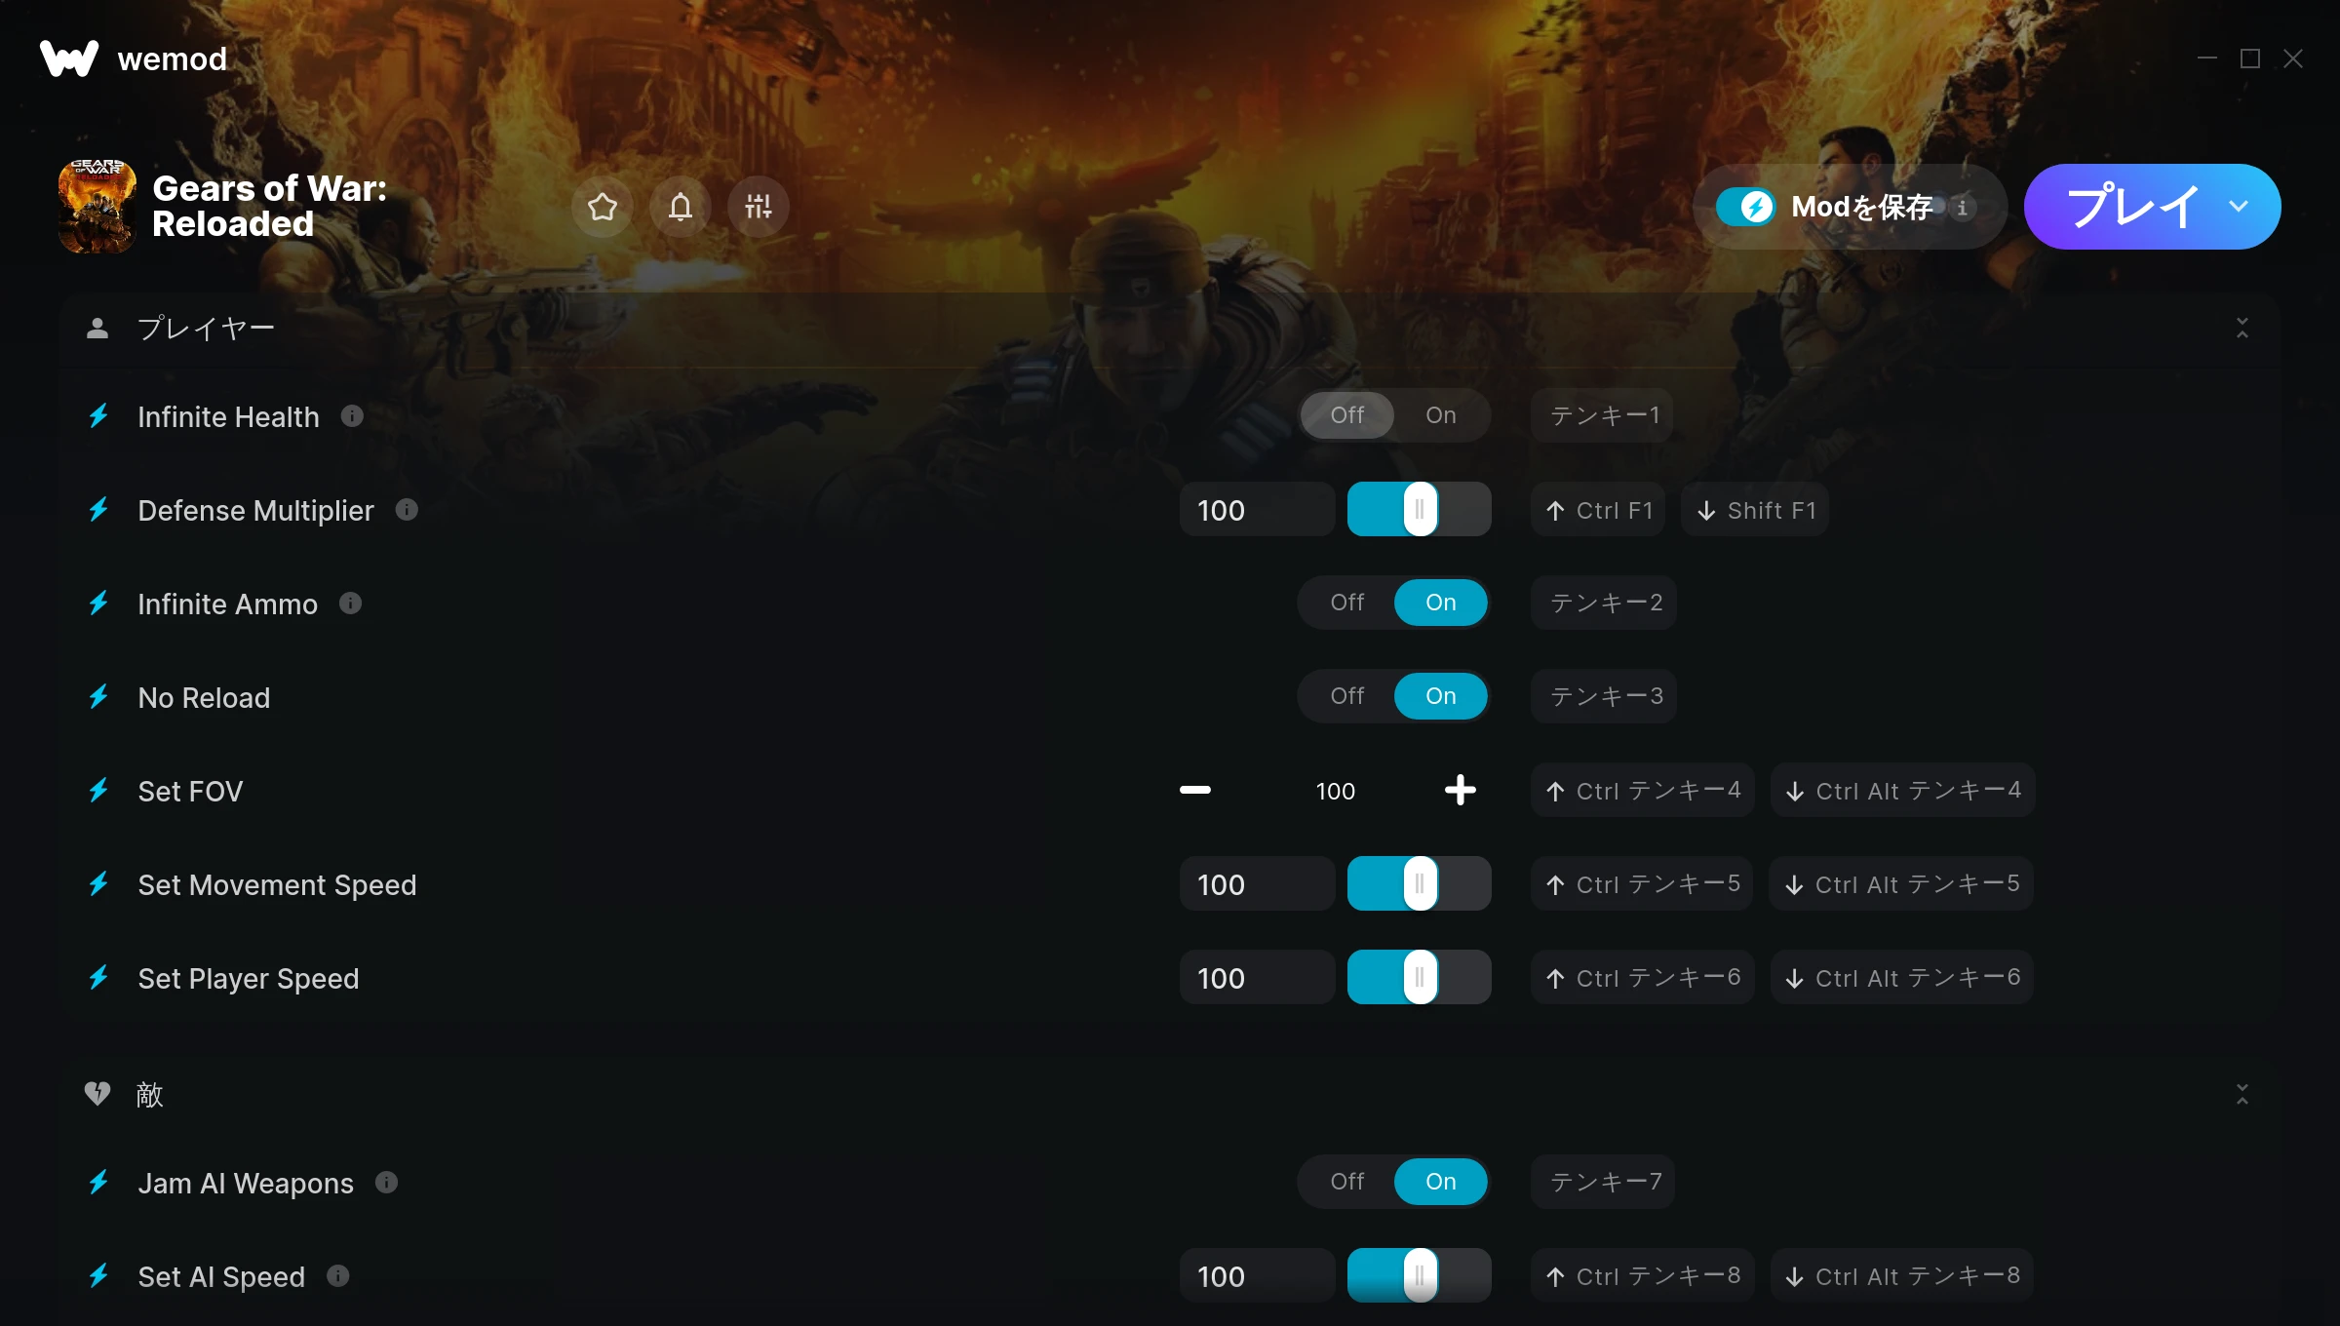
Task: Click the Mod save info icon
Action: tap(1963, 207)
